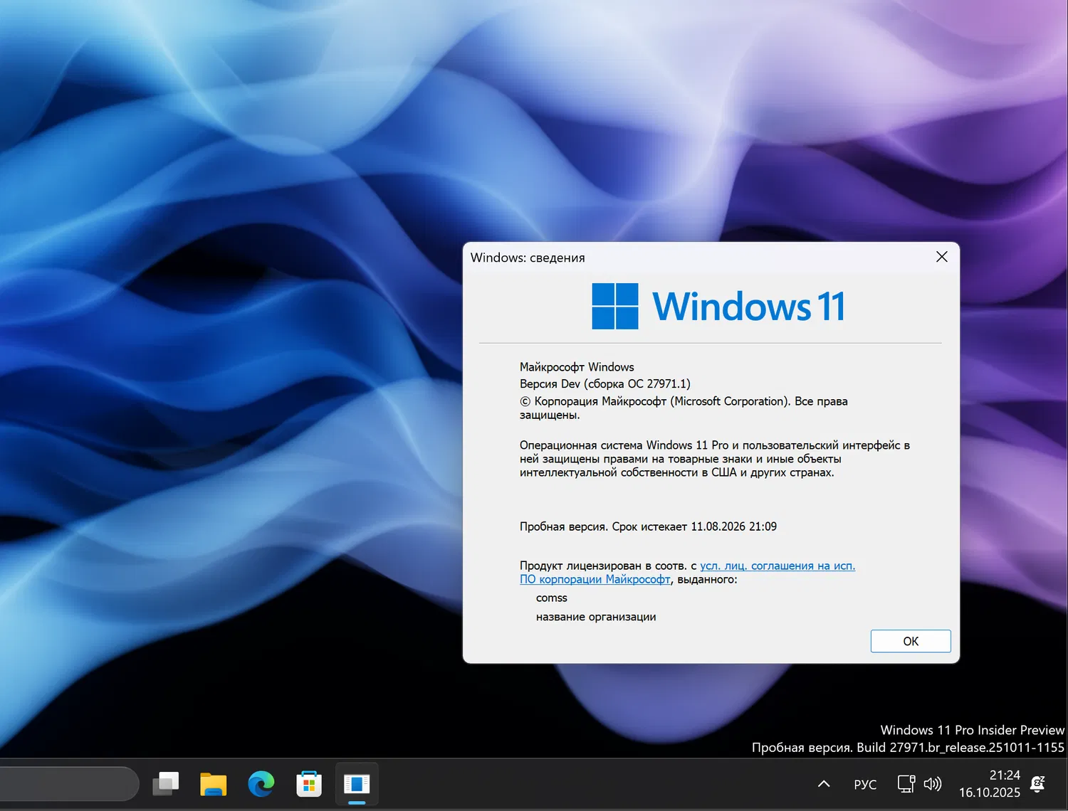Screen dimensions: 1068x811
Task: Open network settings via the tray network icon
Action: pos(906,783)
